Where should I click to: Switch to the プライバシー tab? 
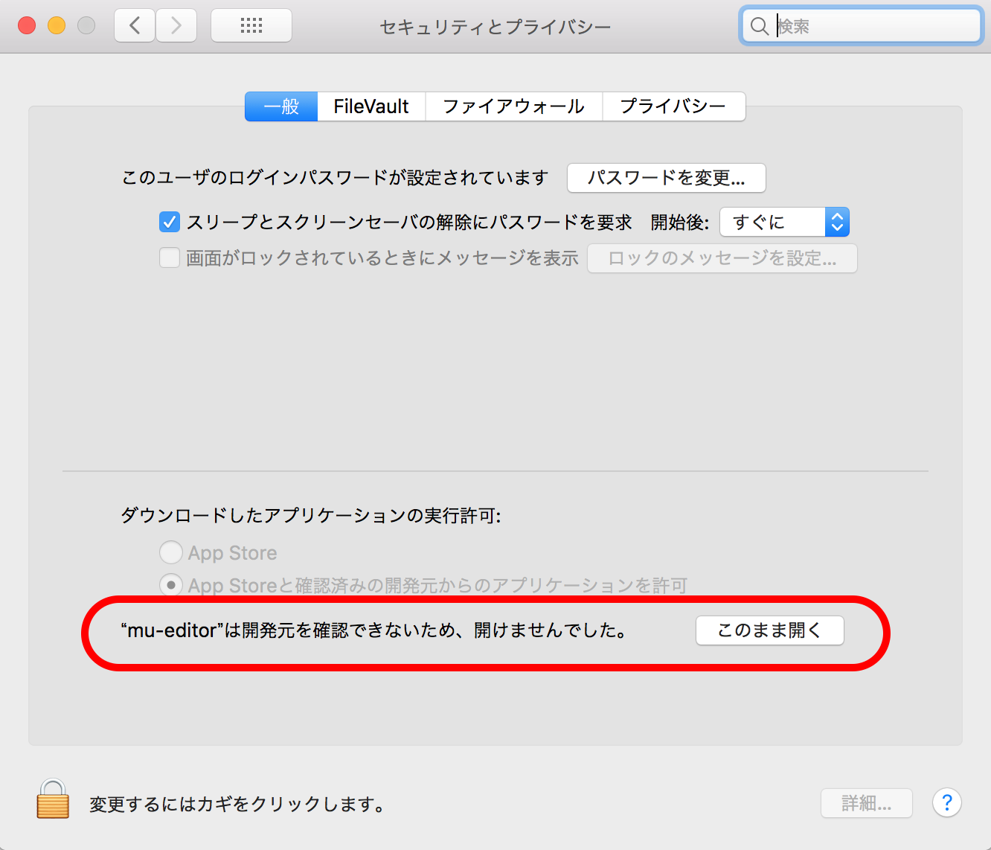click(673, 106)
